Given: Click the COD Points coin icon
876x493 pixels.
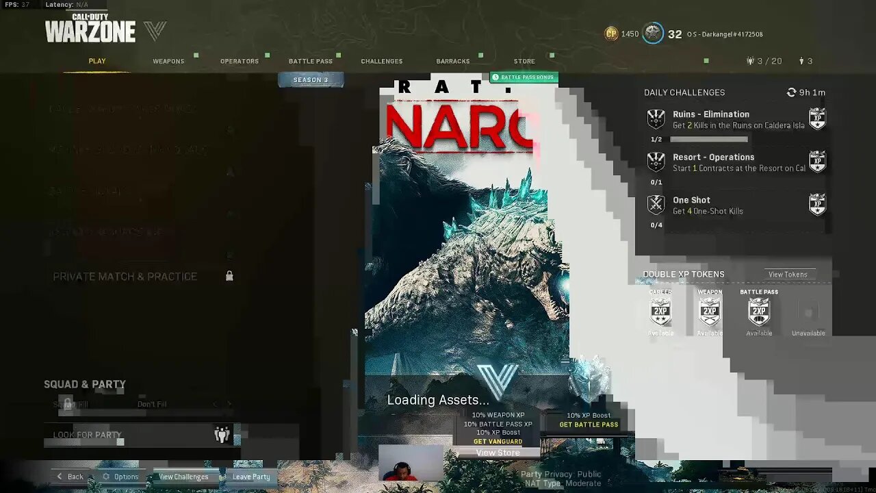Looking at the screenshot, I should 611,34.
